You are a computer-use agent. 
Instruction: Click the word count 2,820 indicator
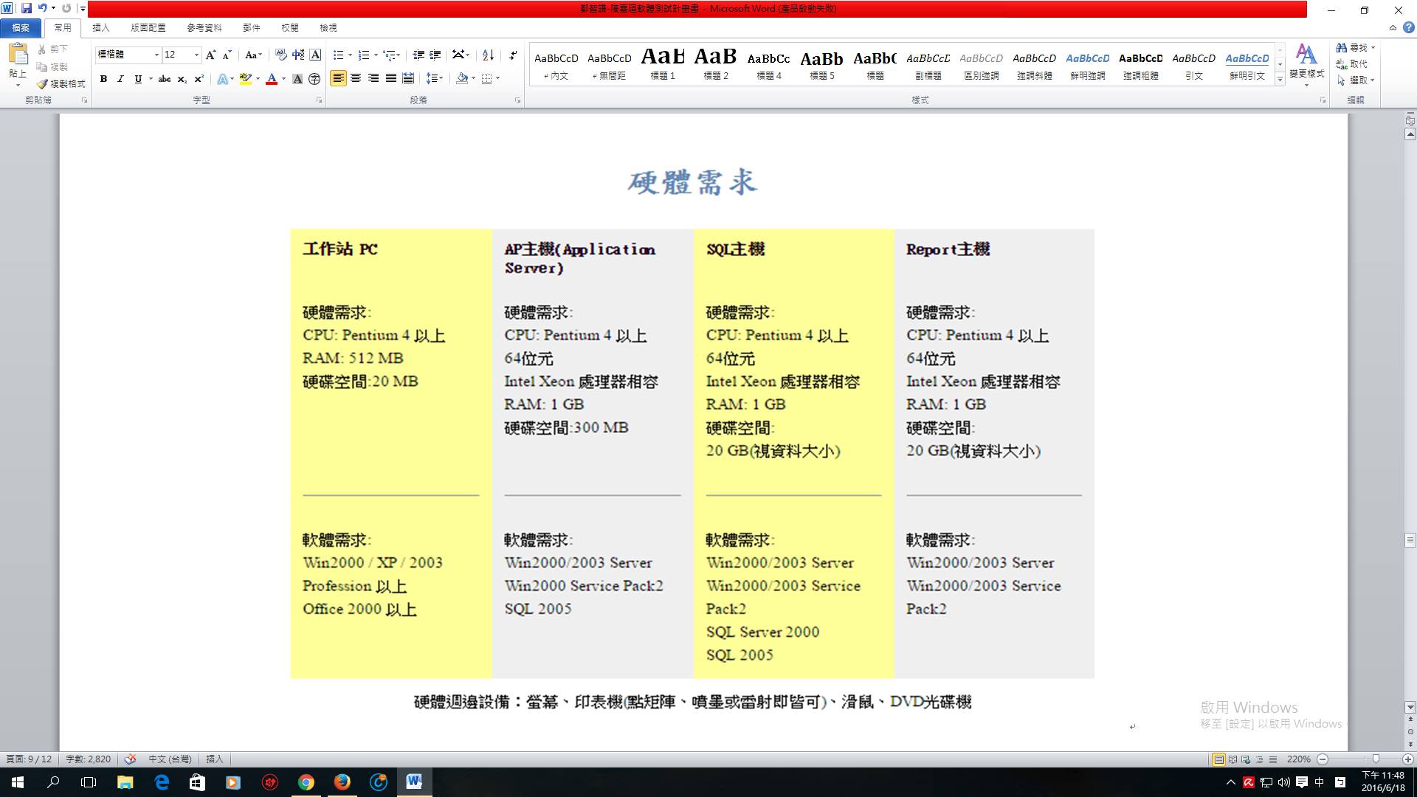point(88,759)
